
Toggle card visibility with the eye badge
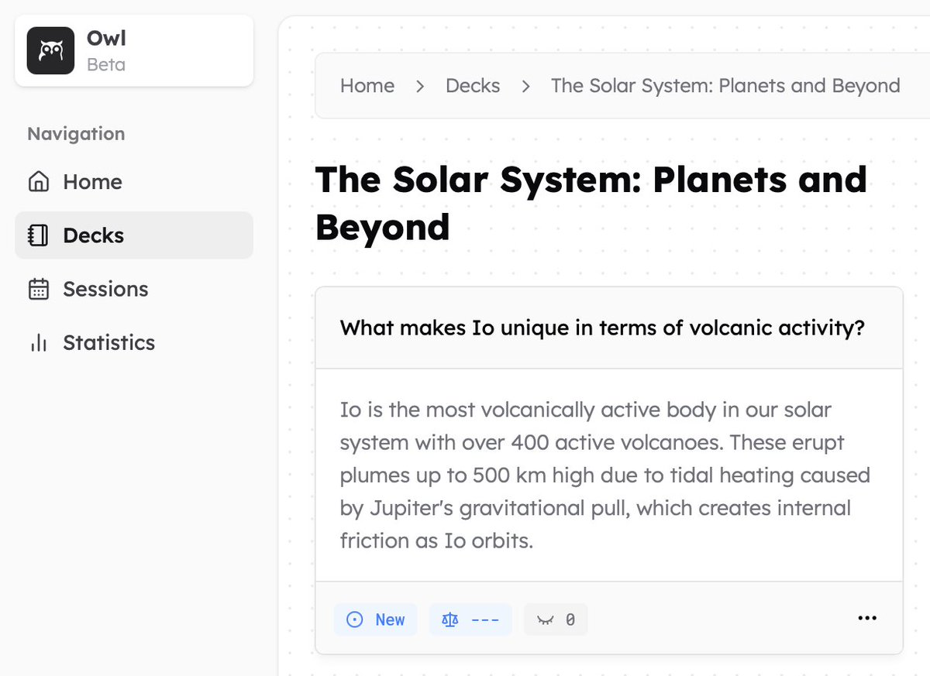[556, 619]
